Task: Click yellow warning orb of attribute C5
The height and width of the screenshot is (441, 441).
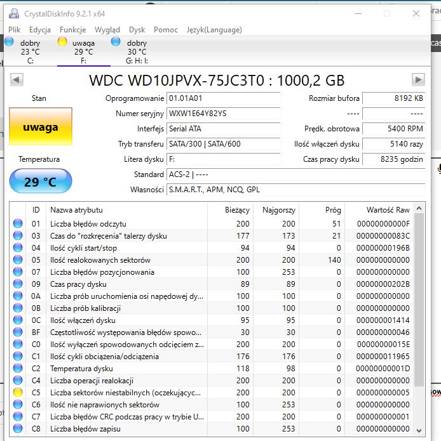Action: tap(18, 392)
